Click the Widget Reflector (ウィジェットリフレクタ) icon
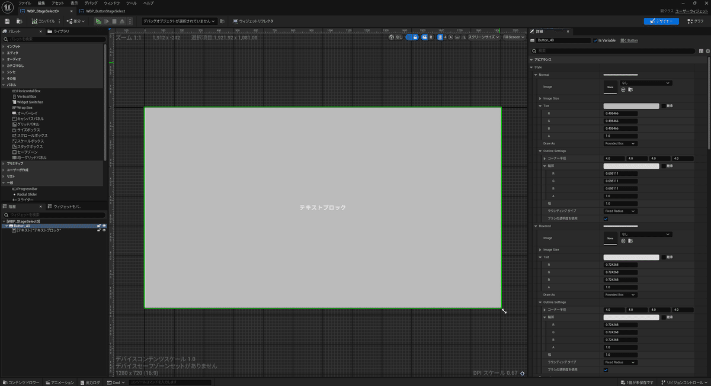Viewport: 711px width, 386px height. (236, 21)
